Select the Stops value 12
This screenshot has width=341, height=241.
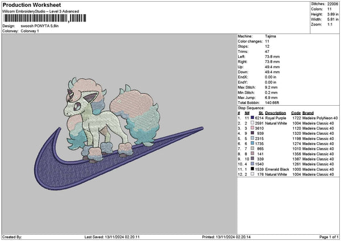tap(267, 47)
